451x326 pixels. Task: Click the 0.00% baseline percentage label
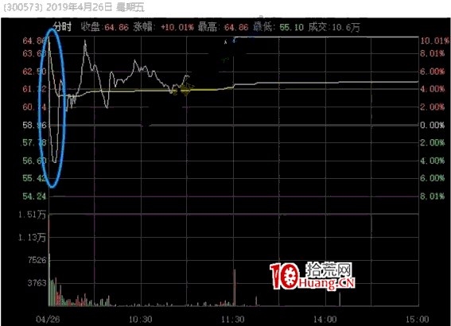coord(432,125)
